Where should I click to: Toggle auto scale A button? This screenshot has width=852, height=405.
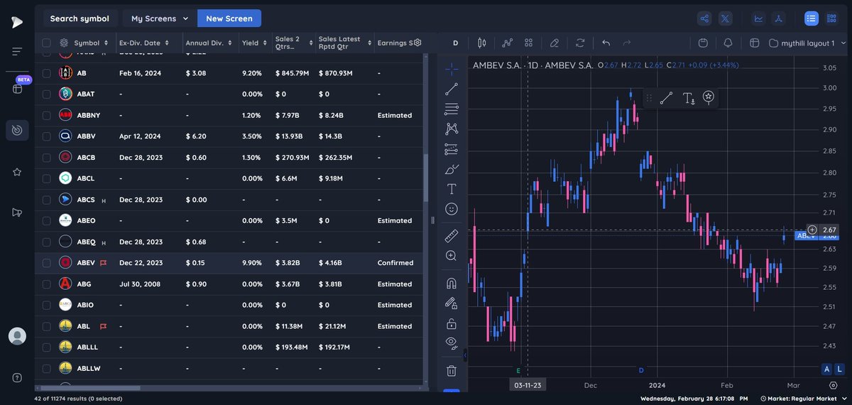point(826,369)
